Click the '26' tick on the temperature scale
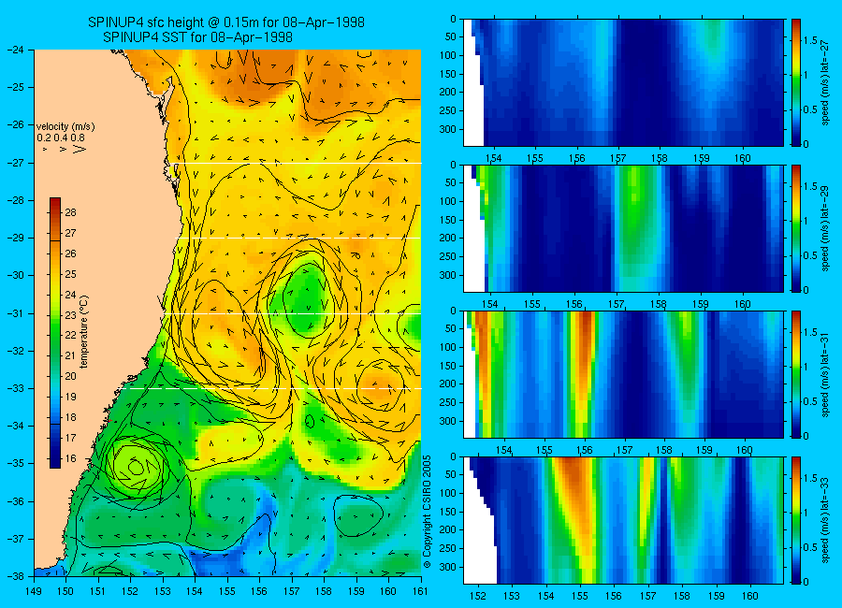Image resolution: width=842 pixels, height=608 pixels. (x=71, y=253)
